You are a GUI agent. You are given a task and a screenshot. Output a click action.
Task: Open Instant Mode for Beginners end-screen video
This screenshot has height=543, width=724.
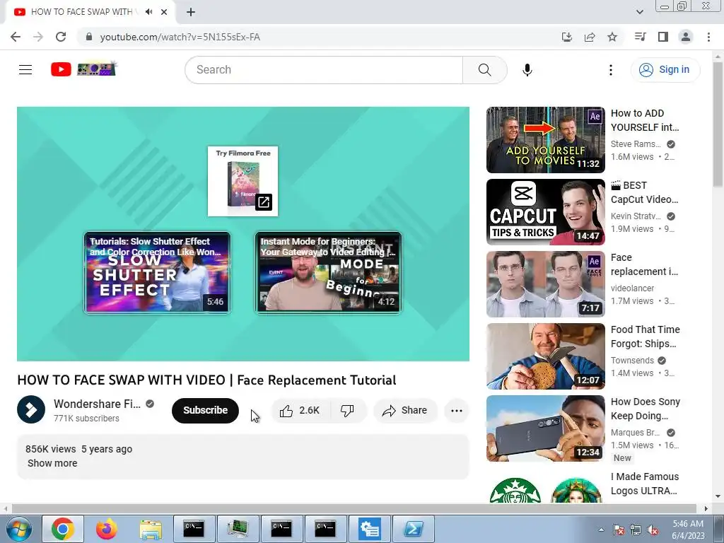click(x=328, y=272)
